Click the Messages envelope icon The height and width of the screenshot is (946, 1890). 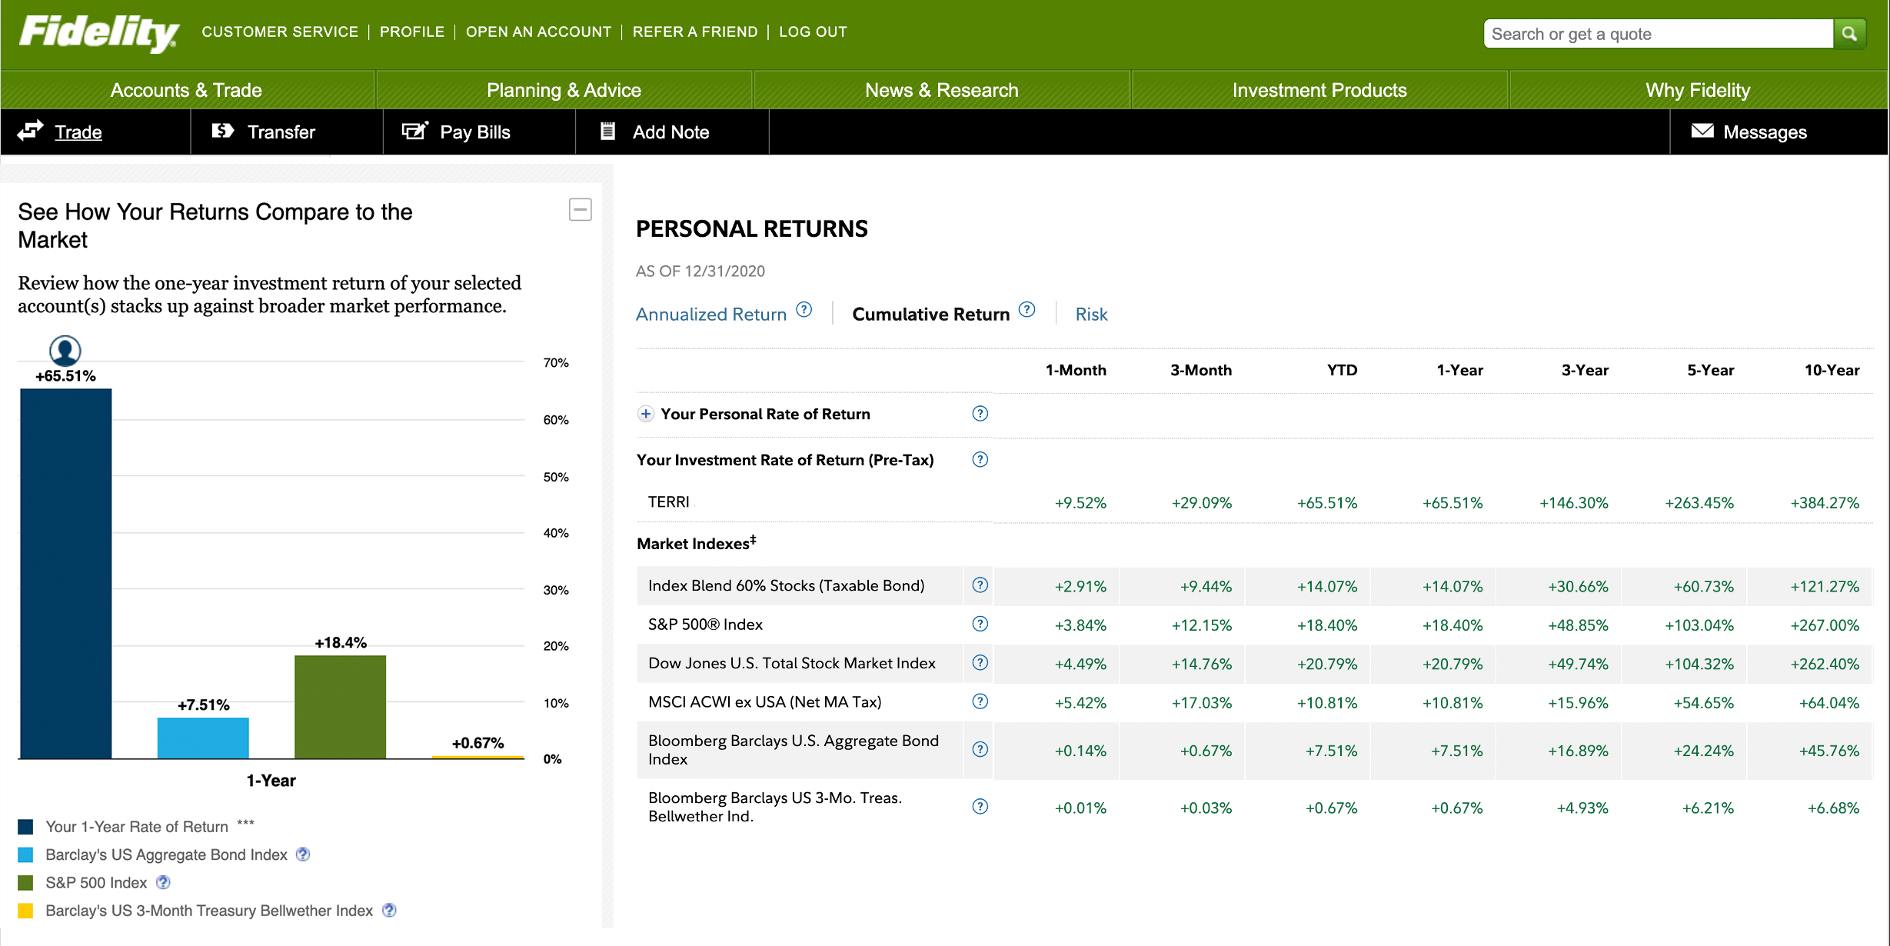click(x=1702, y=131)
